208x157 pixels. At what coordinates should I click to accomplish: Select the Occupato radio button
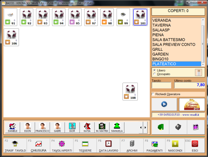(155, 74)
